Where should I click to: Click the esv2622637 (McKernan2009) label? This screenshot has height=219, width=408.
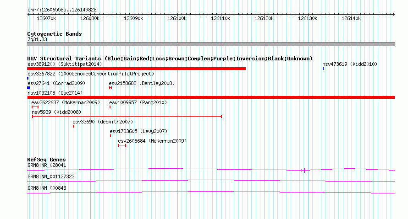point(66,102)
